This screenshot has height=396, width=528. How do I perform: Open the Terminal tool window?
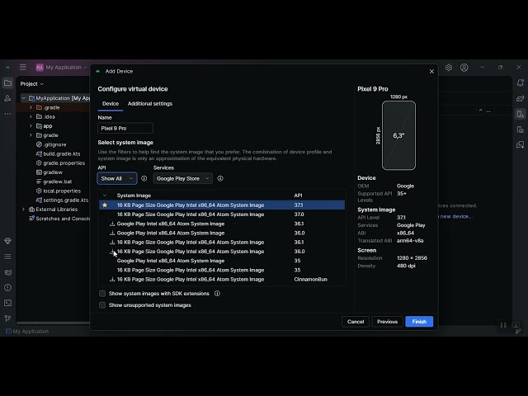click(x=7, y=303)
